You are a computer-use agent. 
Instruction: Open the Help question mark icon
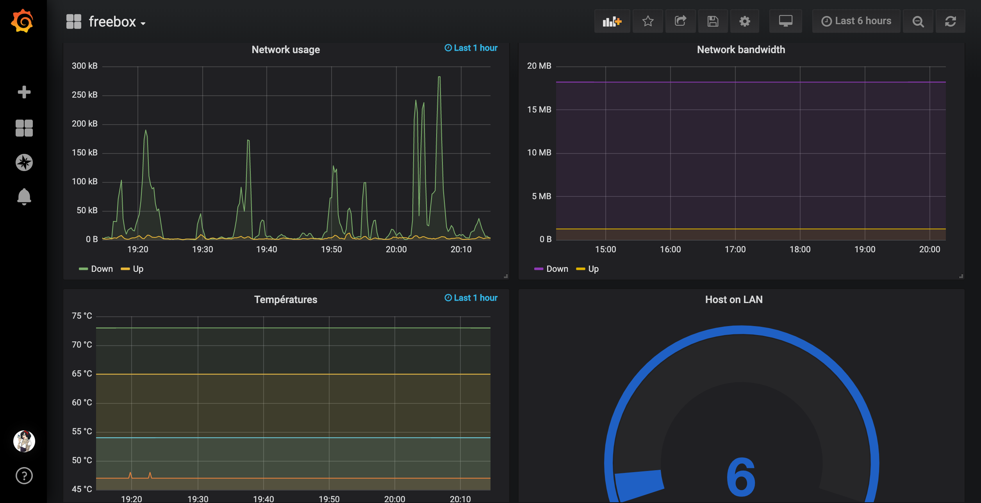[x=24, y=476]
